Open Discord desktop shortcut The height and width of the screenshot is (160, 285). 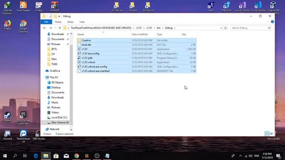point(8,135)
